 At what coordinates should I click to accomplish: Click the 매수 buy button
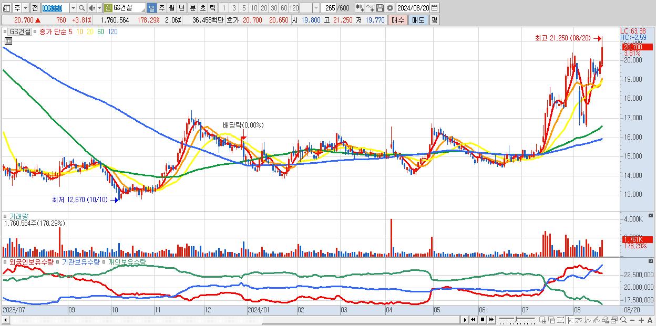click(398, 20)
